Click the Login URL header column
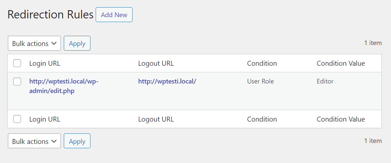Image resolution: width=391 pixels, height=163 pixels. point(45,63)
